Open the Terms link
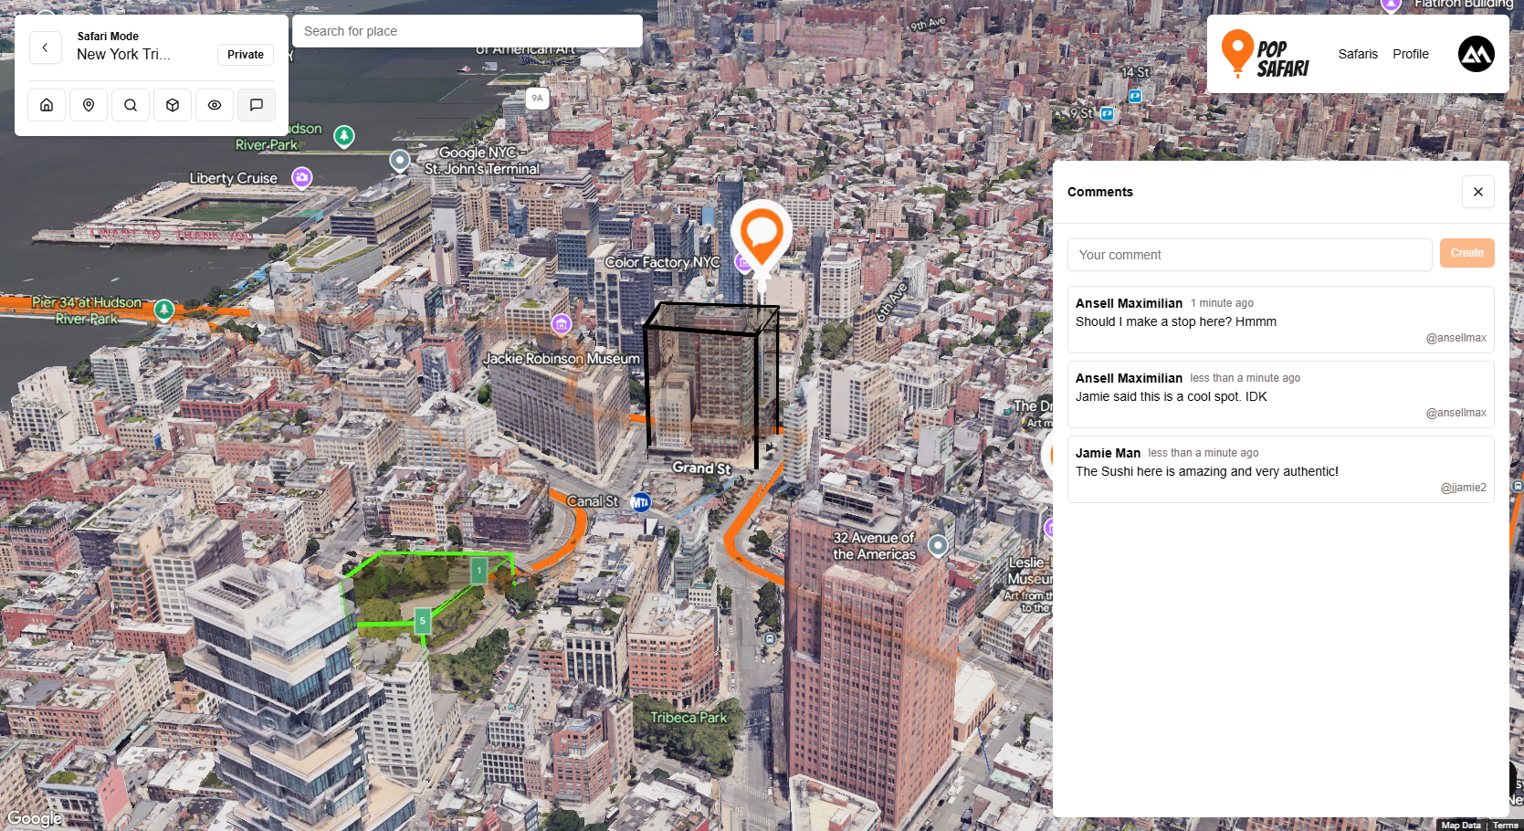Viewport: 1524px width, 831px height. point(1506,826)
